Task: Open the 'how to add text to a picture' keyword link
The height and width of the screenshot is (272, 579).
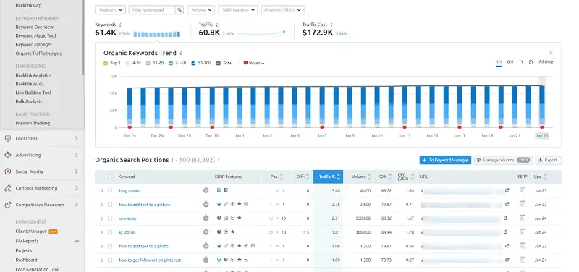Action: (x=144, y=205)
